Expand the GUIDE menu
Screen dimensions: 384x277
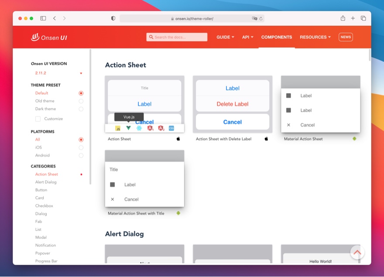point(225,37)
